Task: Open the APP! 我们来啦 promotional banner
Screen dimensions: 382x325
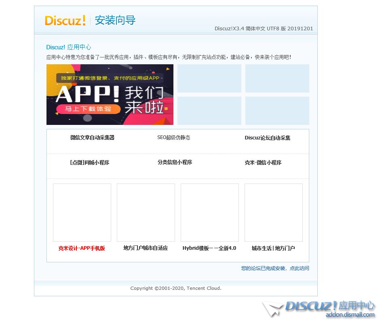Action: tap(110, 95)
